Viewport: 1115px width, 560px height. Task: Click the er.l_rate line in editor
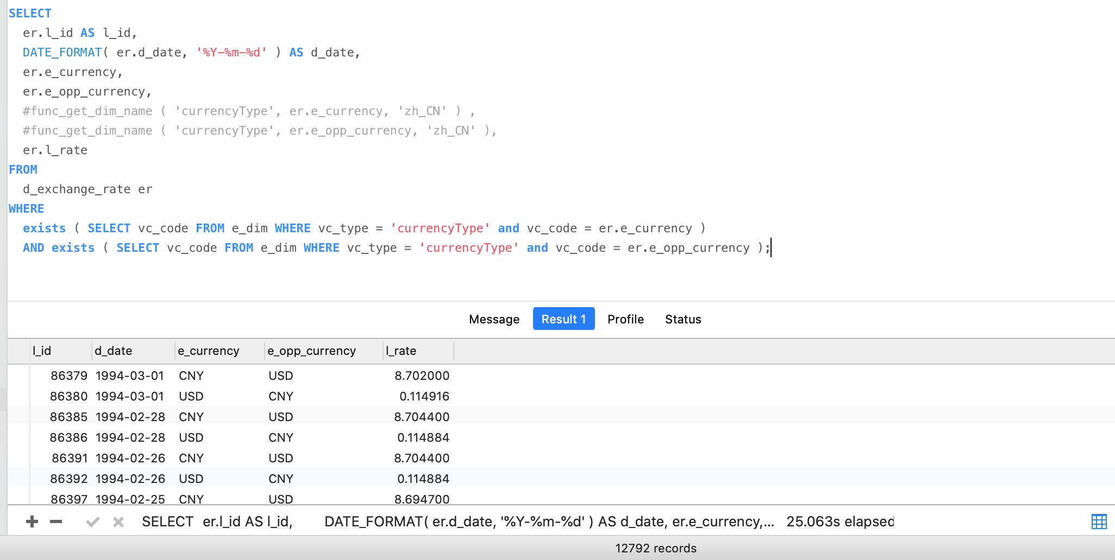[55, 150]
